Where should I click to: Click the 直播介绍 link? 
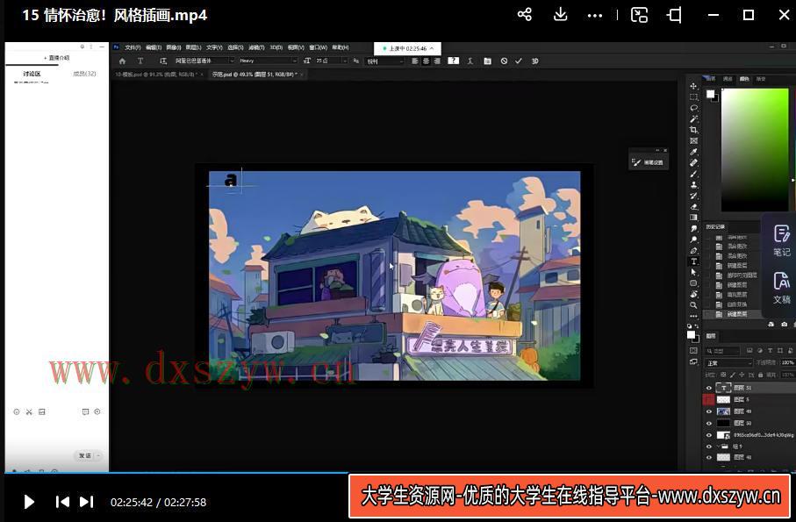[56, 58]
